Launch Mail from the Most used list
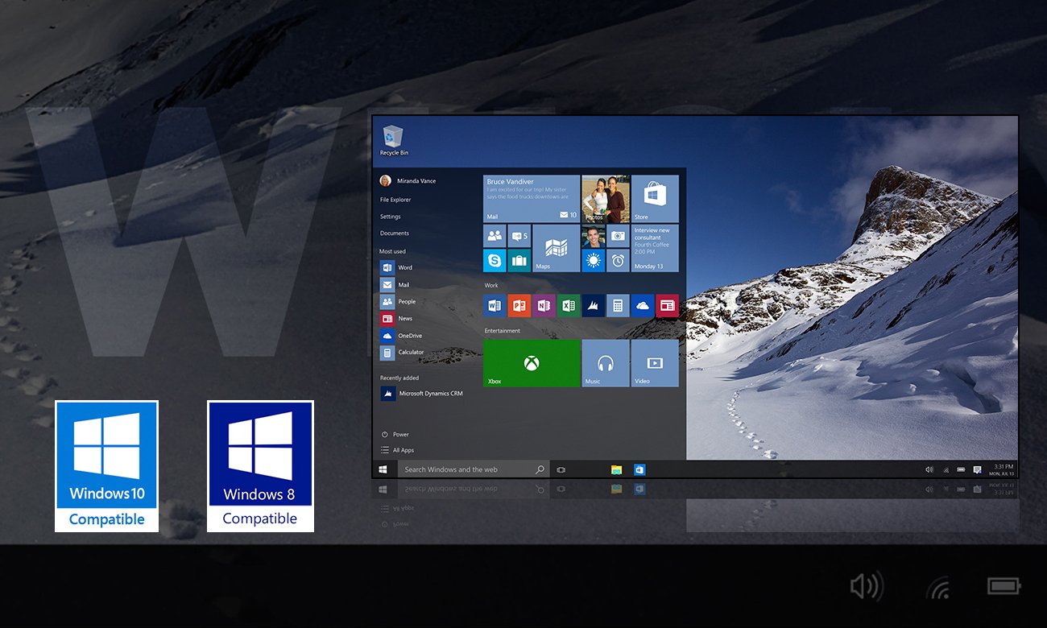This screenshot has width=1047, height=628. [395, 284]
